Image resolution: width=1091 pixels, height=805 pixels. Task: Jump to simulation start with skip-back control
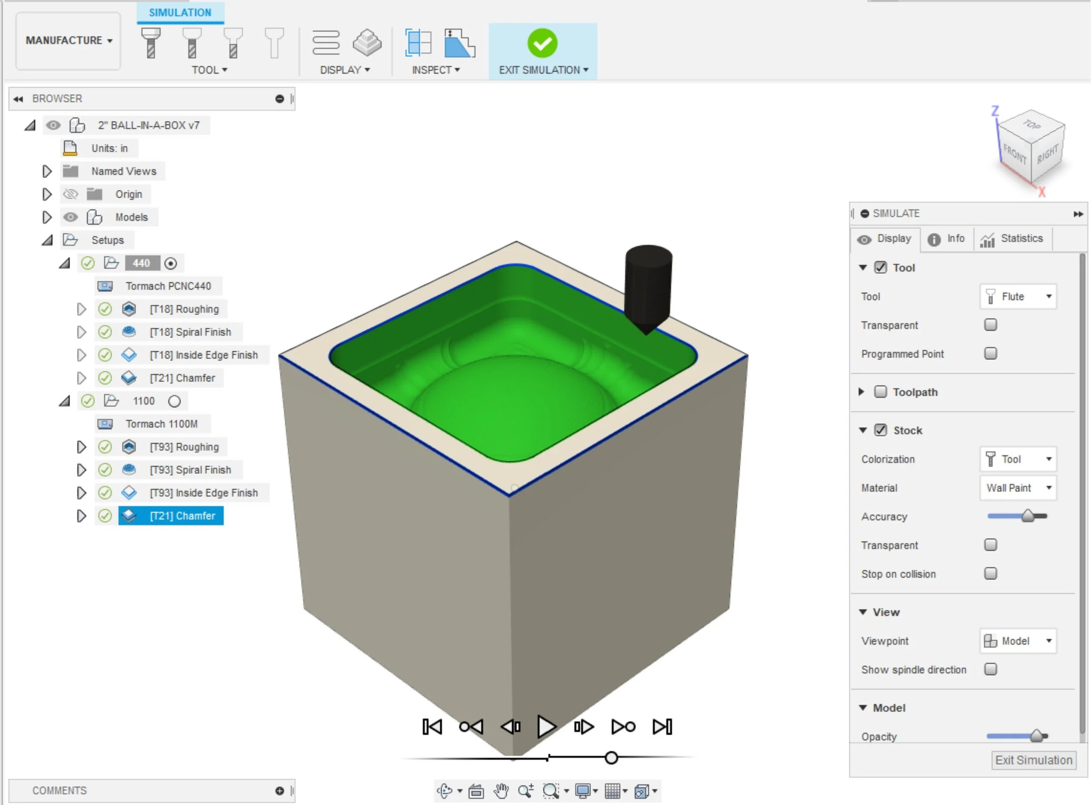[432, 727]
